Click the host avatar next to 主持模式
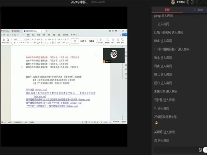This screenshot has height=155, width=207. click(173, 2)
